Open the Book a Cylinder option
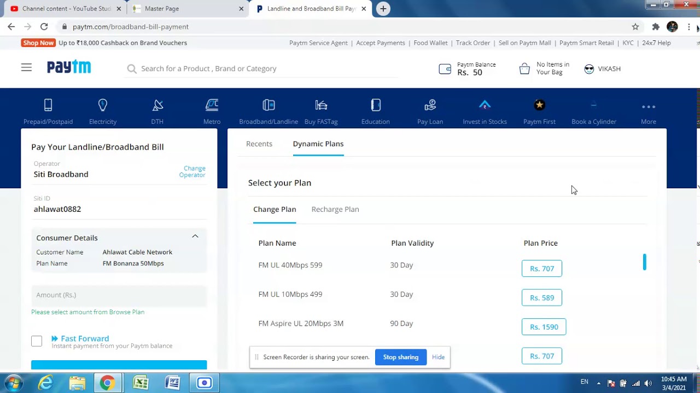This screenshot has height=393, width=700. pos(594,112)
